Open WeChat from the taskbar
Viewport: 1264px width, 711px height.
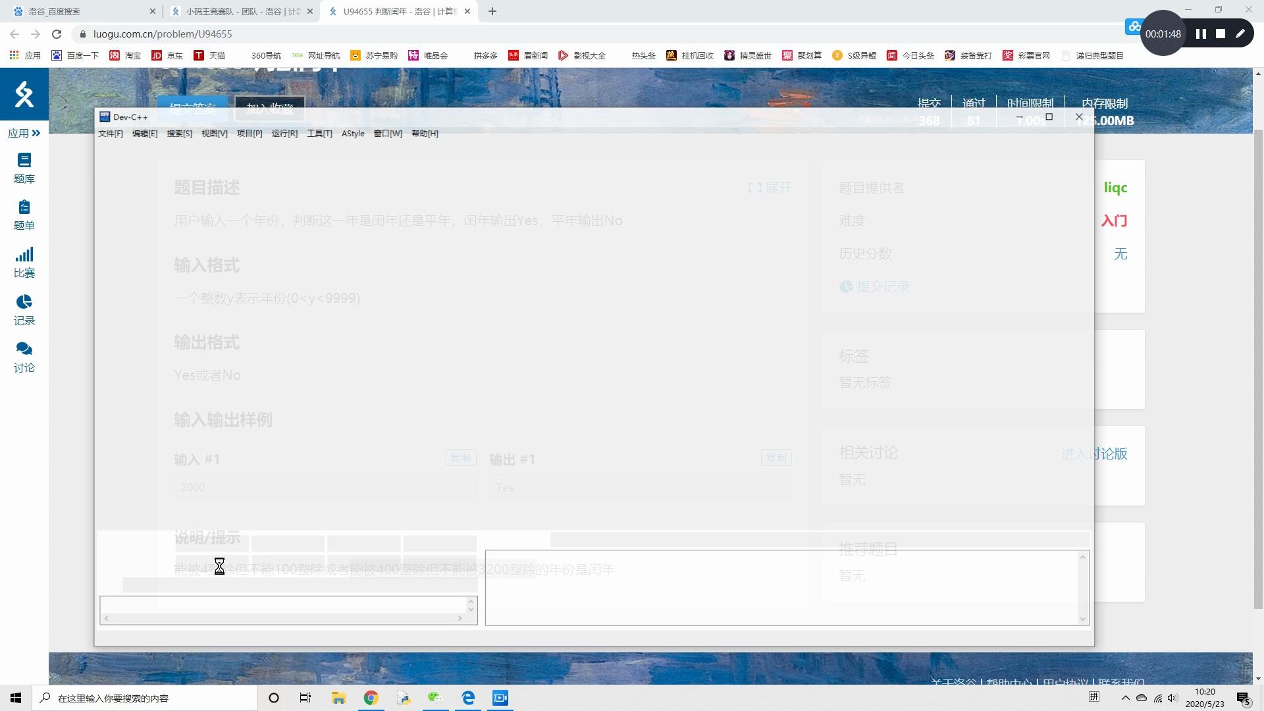point(435,698)
